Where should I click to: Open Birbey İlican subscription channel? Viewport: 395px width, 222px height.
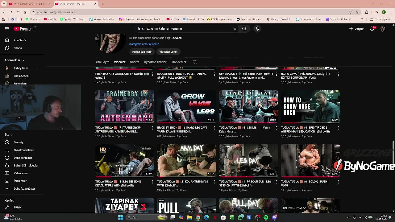(21, 68)
